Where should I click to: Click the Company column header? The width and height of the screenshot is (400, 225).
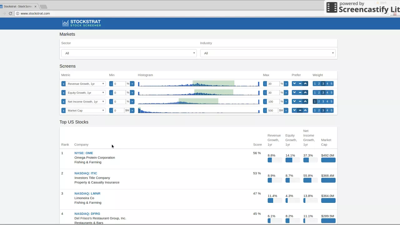pyautogui.click(x=81, y=145)
